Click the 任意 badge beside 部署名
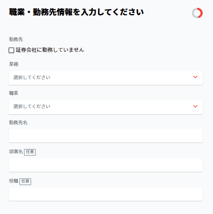 point(30,152)
